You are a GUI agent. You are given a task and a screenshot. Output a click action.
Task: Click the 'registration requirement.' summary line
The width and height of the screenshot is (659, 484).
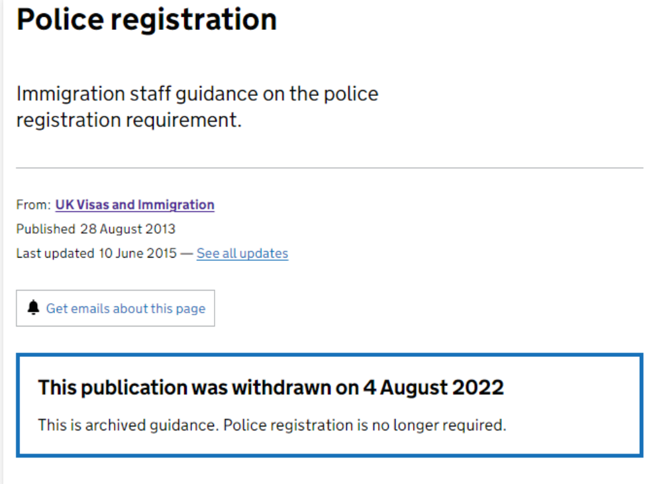click(128, 121)
